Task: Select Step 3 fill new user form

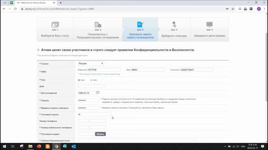Action: [x=140, y=29]
